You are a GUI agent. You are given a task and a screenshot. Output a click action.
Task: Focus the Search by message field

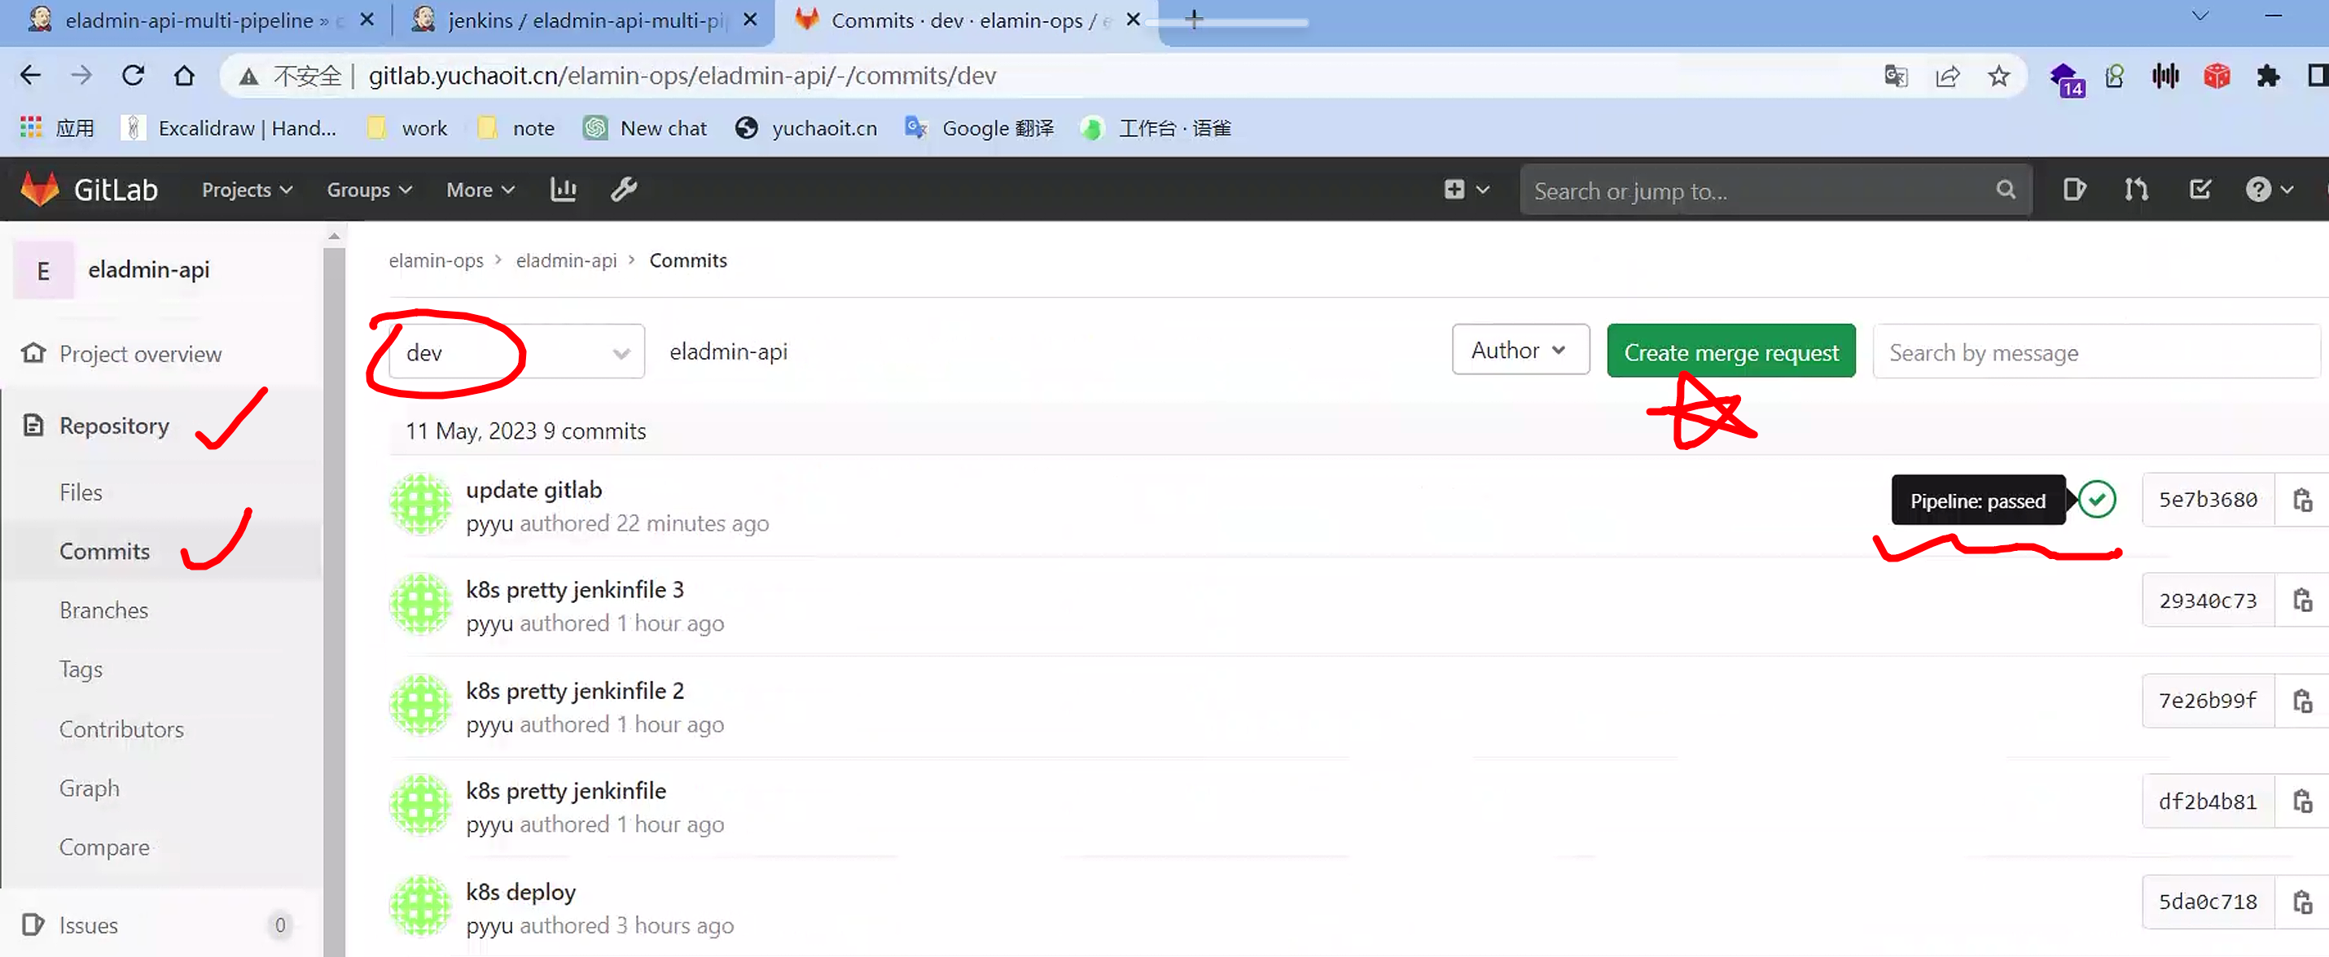(2096, 352)
